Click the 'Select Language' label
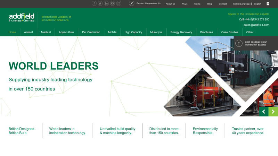278x156 pixels. click(x=242, y=4)
